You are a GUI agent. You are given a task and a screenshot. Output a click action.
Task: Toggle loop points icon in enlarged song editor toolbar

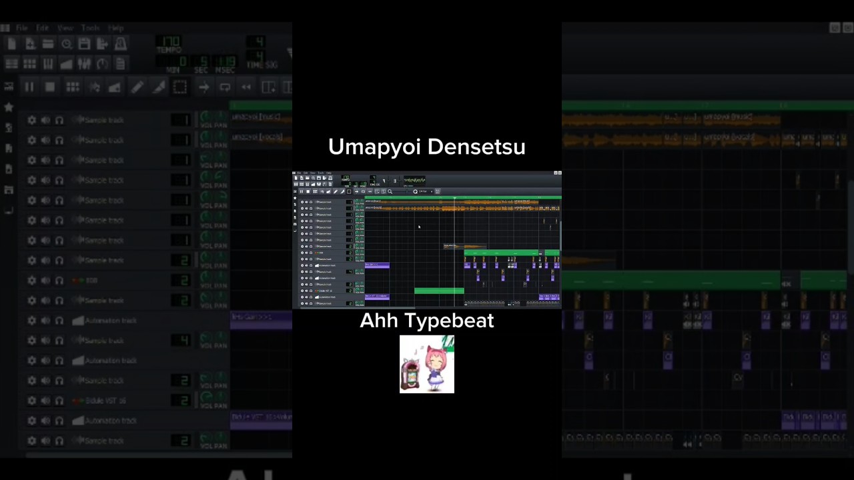pos(225,87)
